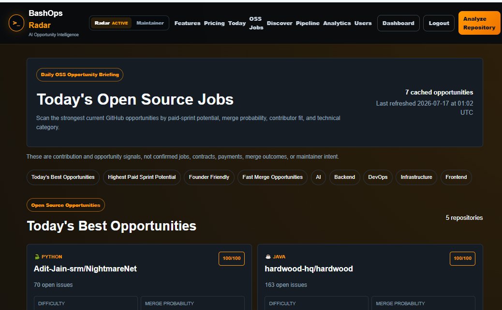Click MERGE PROBABILITY box on NightmareNet card
This screenshot has height=310, width=502.
tap(192, 303)
